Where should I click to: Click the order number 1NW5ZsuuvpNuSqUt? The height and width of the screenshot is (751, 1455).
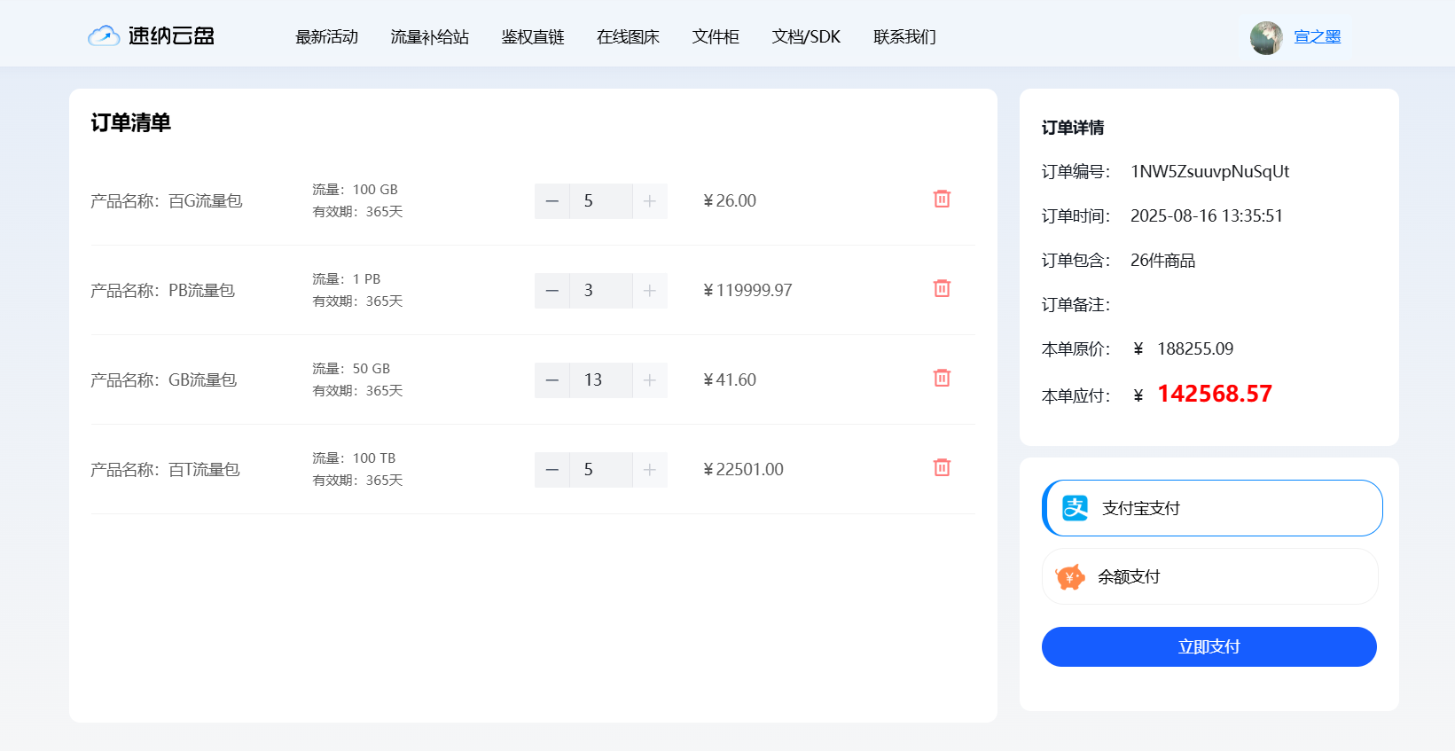tap(1209, 171)
